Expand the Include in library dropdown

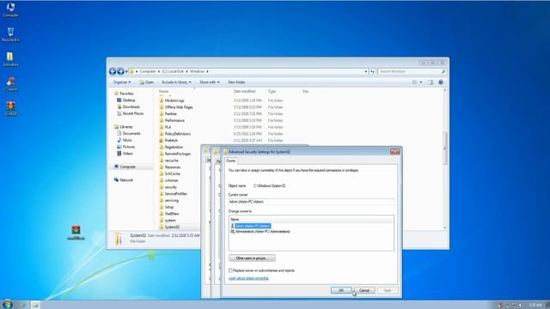pyautogui.click(x=176, y=82)
